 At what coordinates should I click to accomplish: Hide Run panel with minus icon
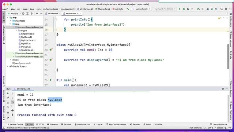pos(227,89)
